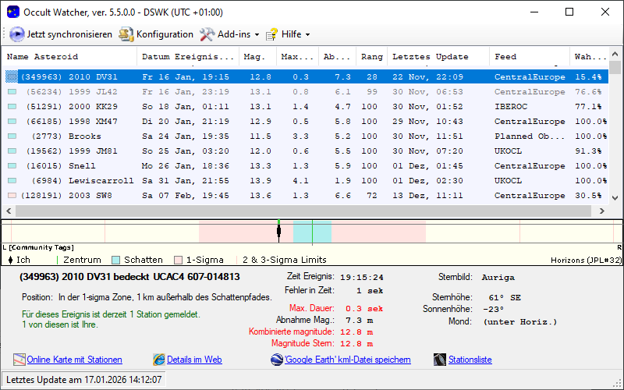This screenshot has width=624, height=390.
Task: Click the cyan marker beside Lewiscarroll
Action: coord(12,181)
